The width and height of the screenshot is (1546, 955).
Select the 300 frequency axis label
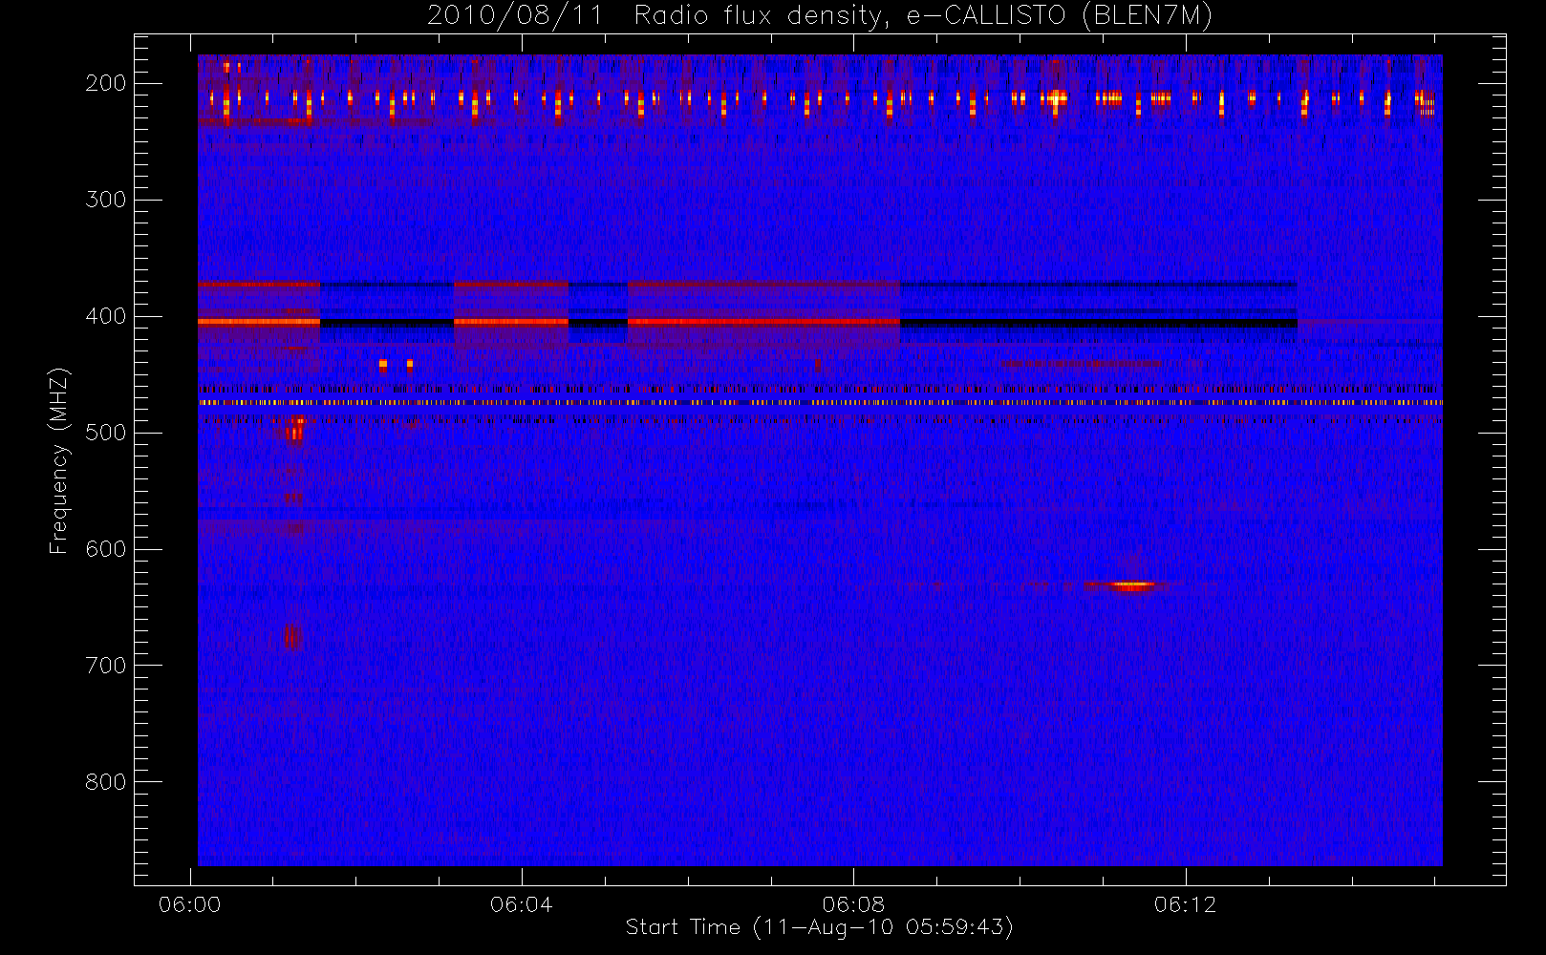[106, 200]
